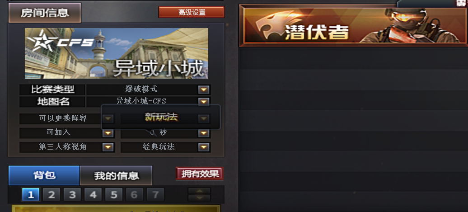Click the 高级设置 button
Screen dimensions: 468x212
[x=192, y=12]
